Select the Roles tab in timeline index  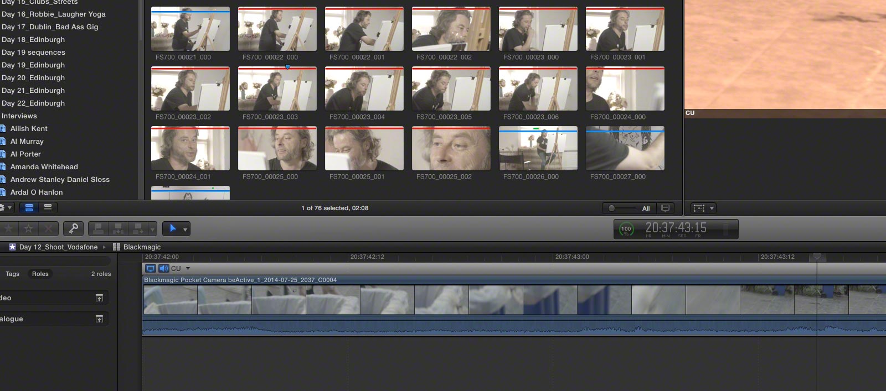[x=40, y=274]
